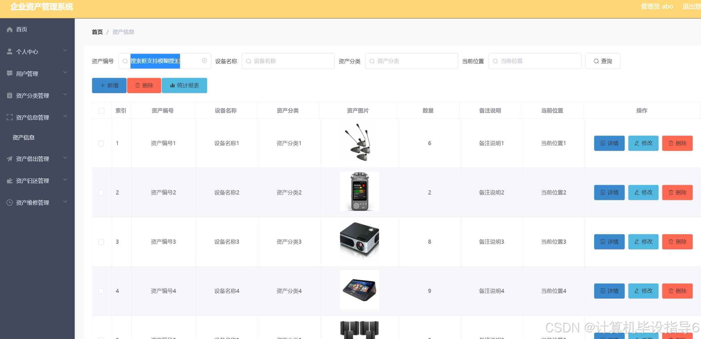
Task: Click the 数量 column header
Action: [x=428, y=111]
